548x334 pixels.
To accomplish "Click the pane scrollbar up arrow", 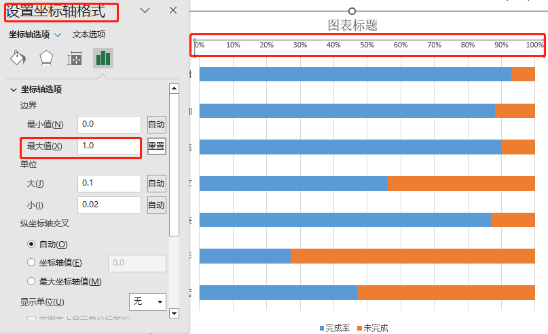I will coord(174,89).
